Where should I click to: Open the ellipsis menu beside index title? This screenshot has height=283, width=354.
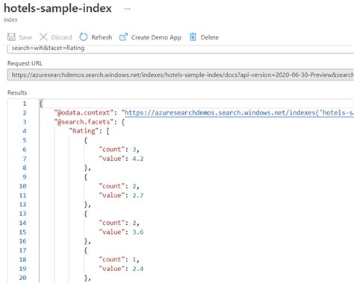(x=127, y=9)
